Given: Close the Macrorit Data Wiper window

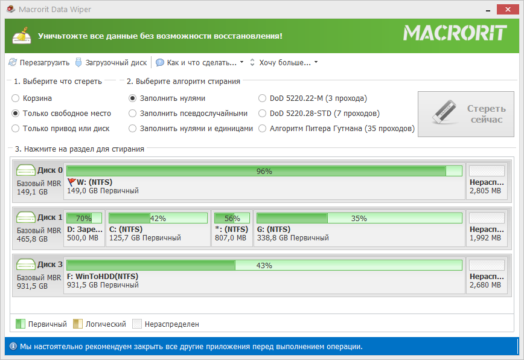Looking at the screenshot, I should [x=508, y=9].
